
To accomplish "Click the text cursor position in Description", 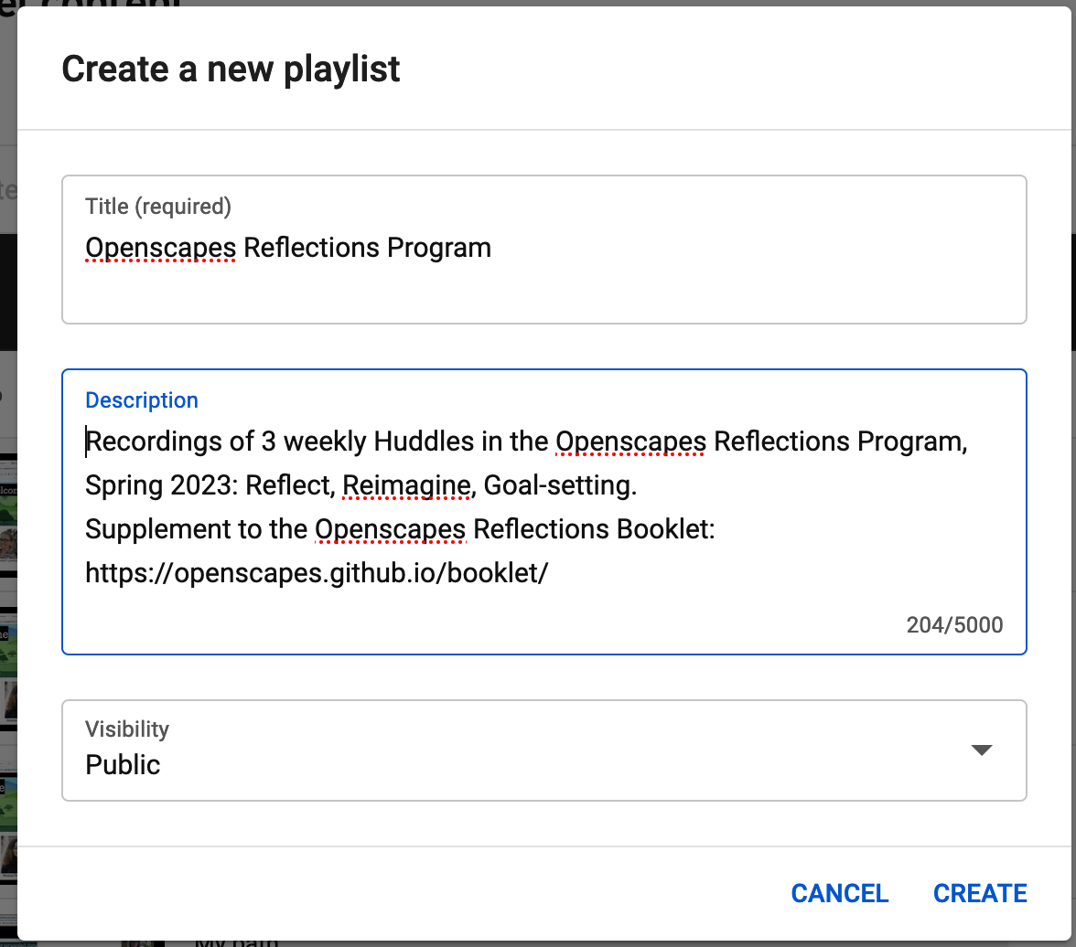I will pyautogui.click(x=86, y=441).
